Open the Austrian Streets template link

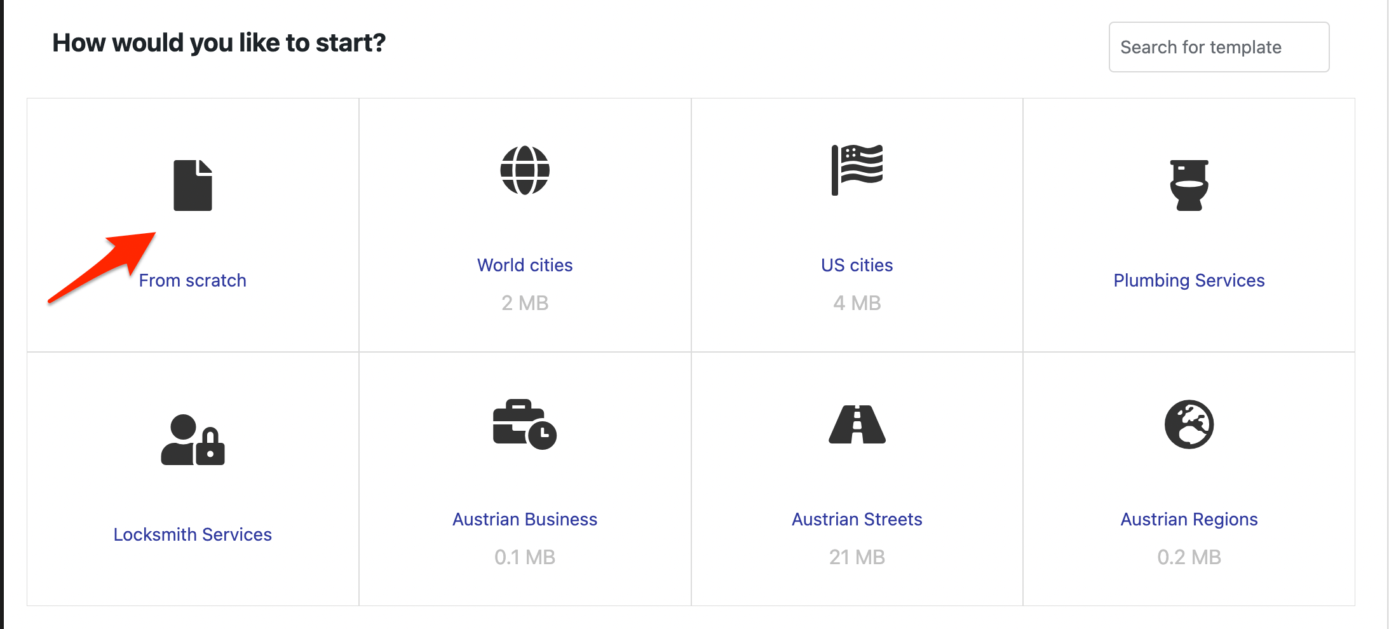pos(857,519)
